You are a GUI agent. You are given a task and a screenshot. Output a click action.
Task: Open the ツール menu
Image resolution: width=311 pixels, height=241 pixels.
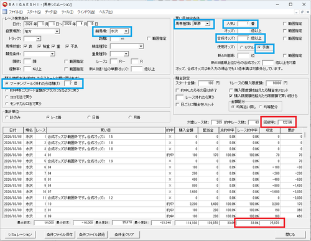[x=67, y=12]
